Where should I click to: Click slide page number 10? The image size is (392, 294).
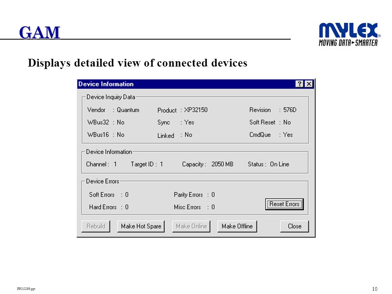tap(374, 289)
